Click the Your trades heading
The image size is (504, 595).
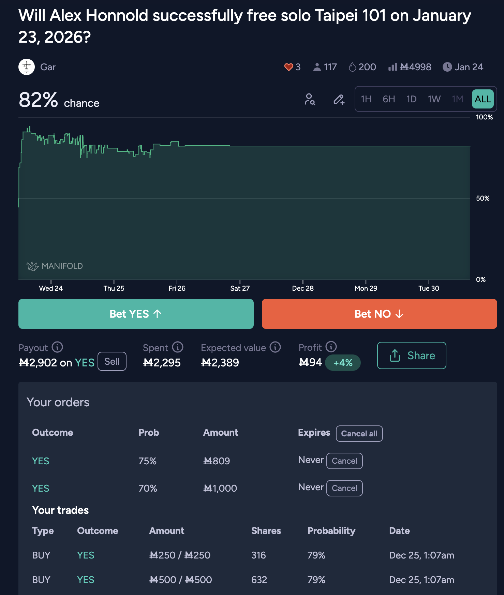pyautogui.click(x=60, y=510)
